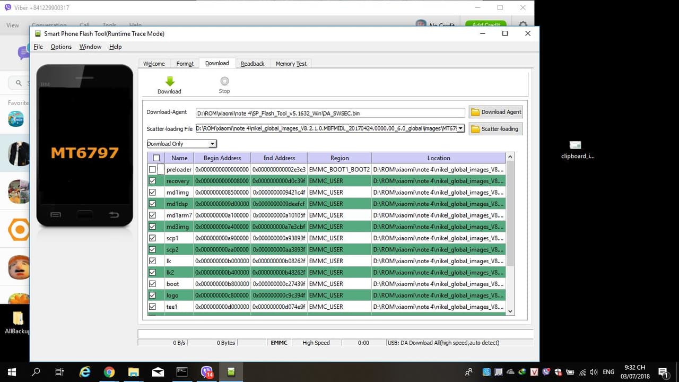Open the Options menu

point(61,47)
